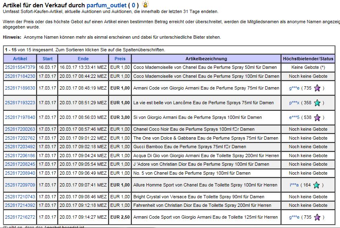This screenshot has height=228, width=340.
Task: Open item 252817184230
Action: point(20,76)
